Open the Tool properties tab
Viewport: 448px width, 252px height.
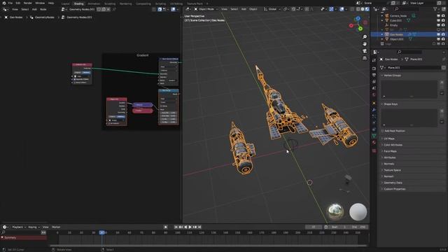[x=374, y=60]
